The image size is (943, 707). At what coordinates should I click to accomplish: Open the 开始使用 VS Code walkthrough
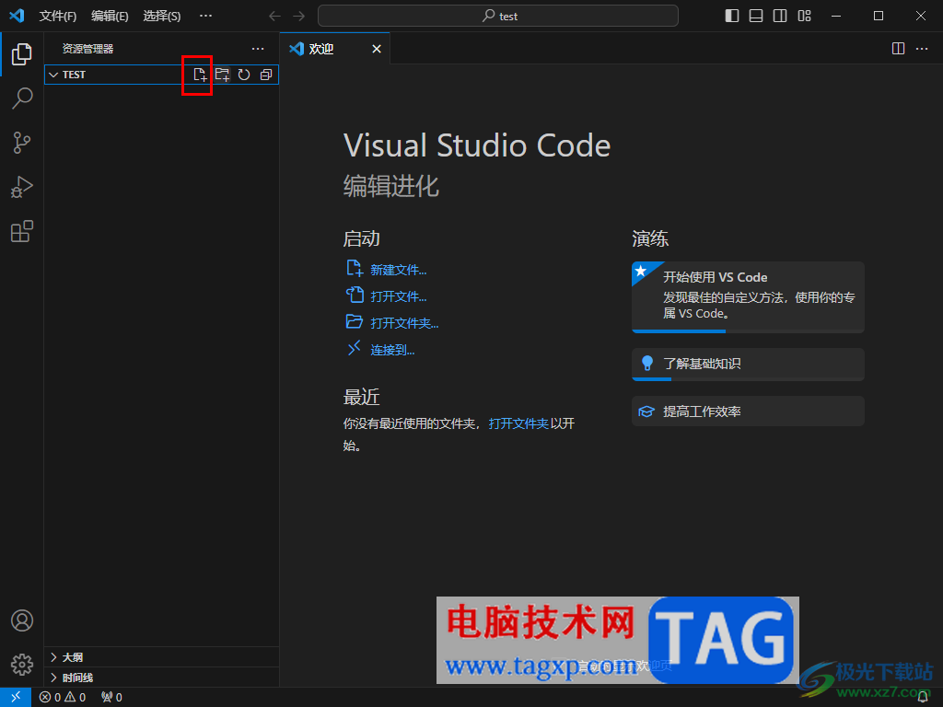coord(748,297)
